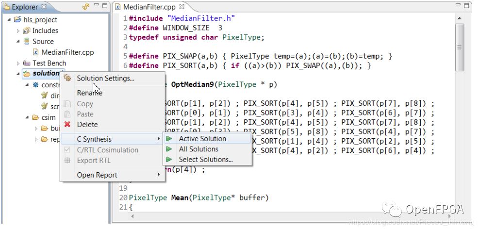479x231 pixels.
Task: Click the Includes folder icon
Action: pyautogui.click(x=27, y=31)
